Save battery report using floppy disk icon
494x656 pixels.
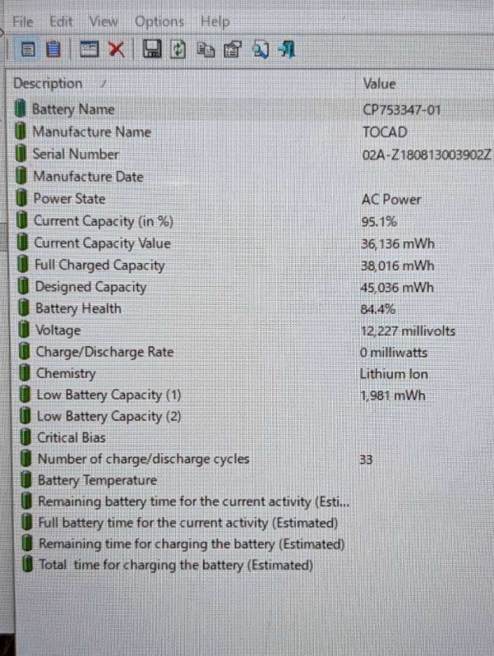pyautogui.click(x=151, y=49)
